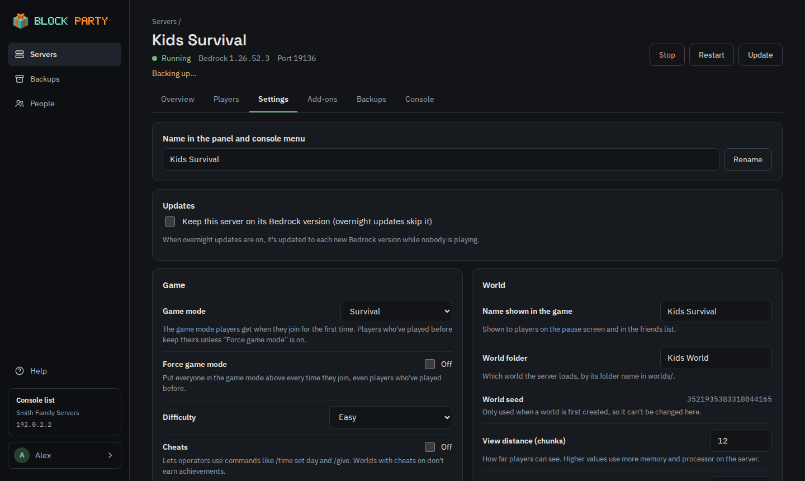Click the Console list Smith Family Servers card
Screen dimensions: 805x481
(x=64, y=412)
